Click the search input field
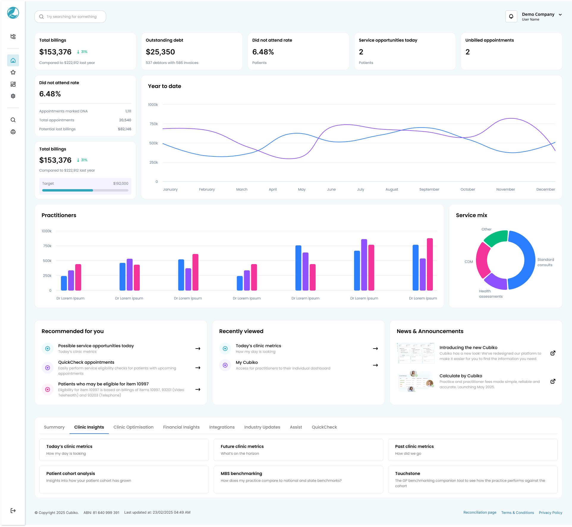 pos(71,17)
